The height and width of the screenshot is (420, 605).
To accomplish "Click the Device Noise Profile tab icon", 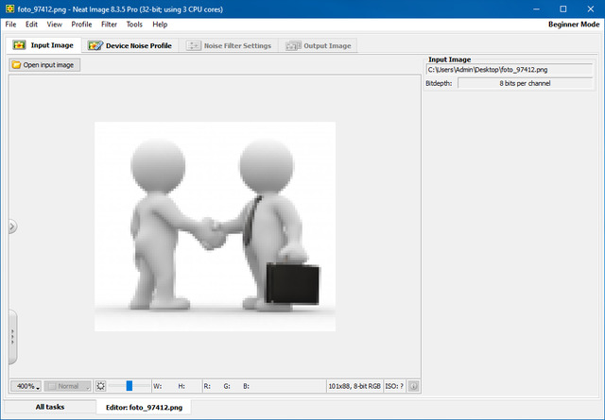I will 95,45.
